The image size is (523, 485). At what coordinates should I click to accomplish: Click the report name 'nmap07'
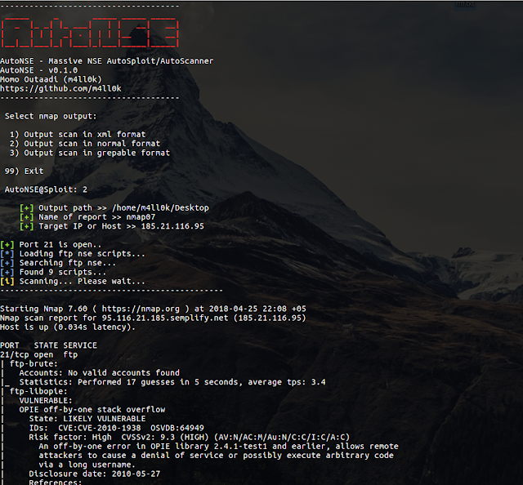(141, 217)
